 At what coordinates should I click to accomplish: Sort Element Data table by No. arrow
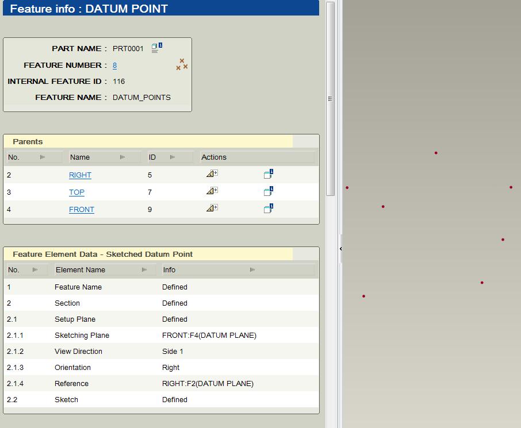(35, 269)
